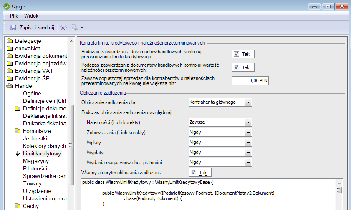
Task: Click the Formularze folder icon
Action: click(x=18, y=131)
